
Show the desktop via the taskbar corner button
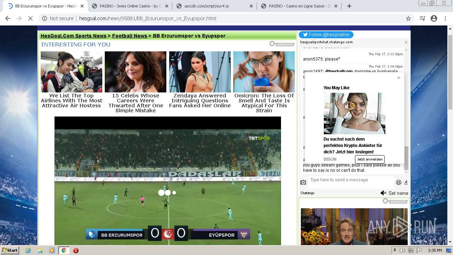click(449, 250)
